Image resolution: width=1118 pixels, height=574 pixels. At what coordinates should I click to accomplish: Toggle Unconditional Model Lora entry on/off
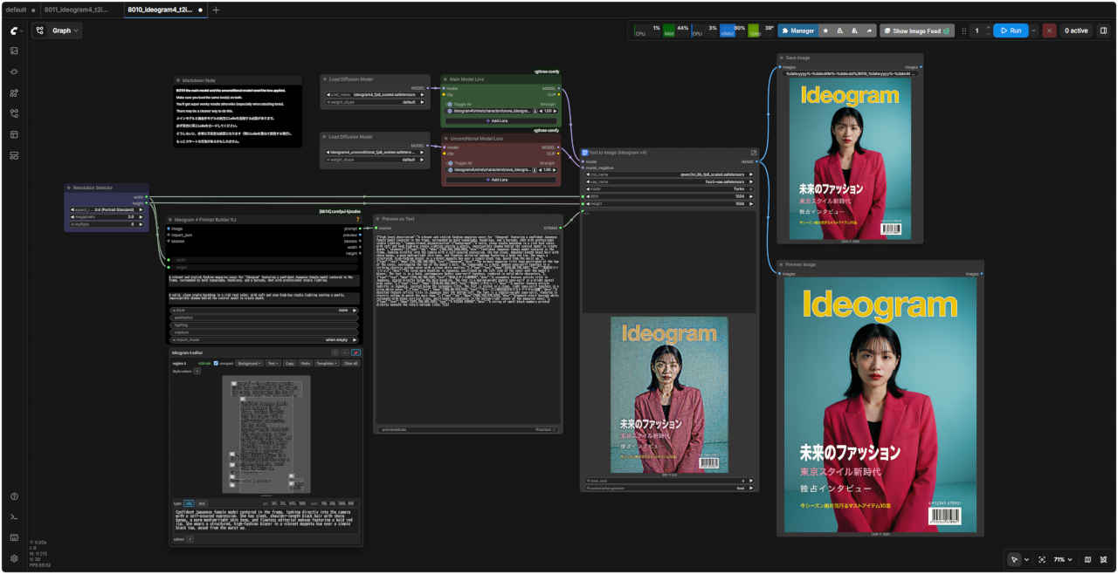coord(449,169)
